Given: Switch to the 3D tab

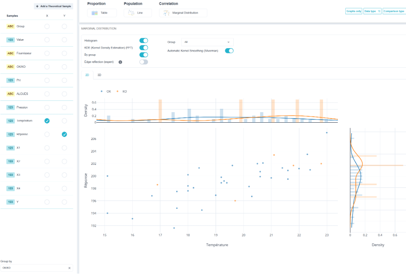Looking at the screenshot, I should (99, 75).
